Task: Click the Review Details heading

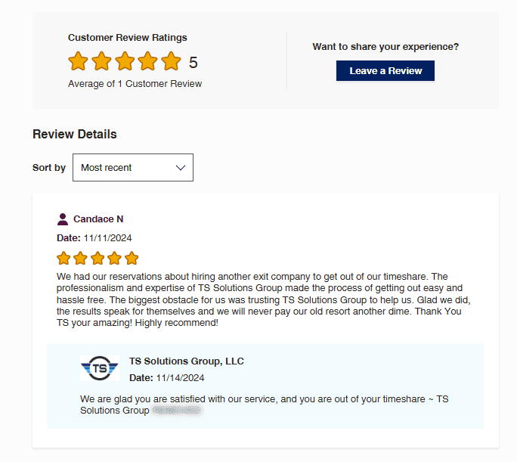Action: pyautogui.click(x=75, y=135)
